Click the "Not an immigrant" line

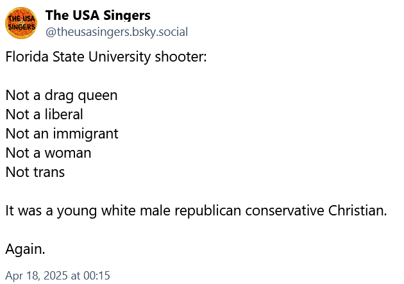pyautogui.click(x=62, y=134)
